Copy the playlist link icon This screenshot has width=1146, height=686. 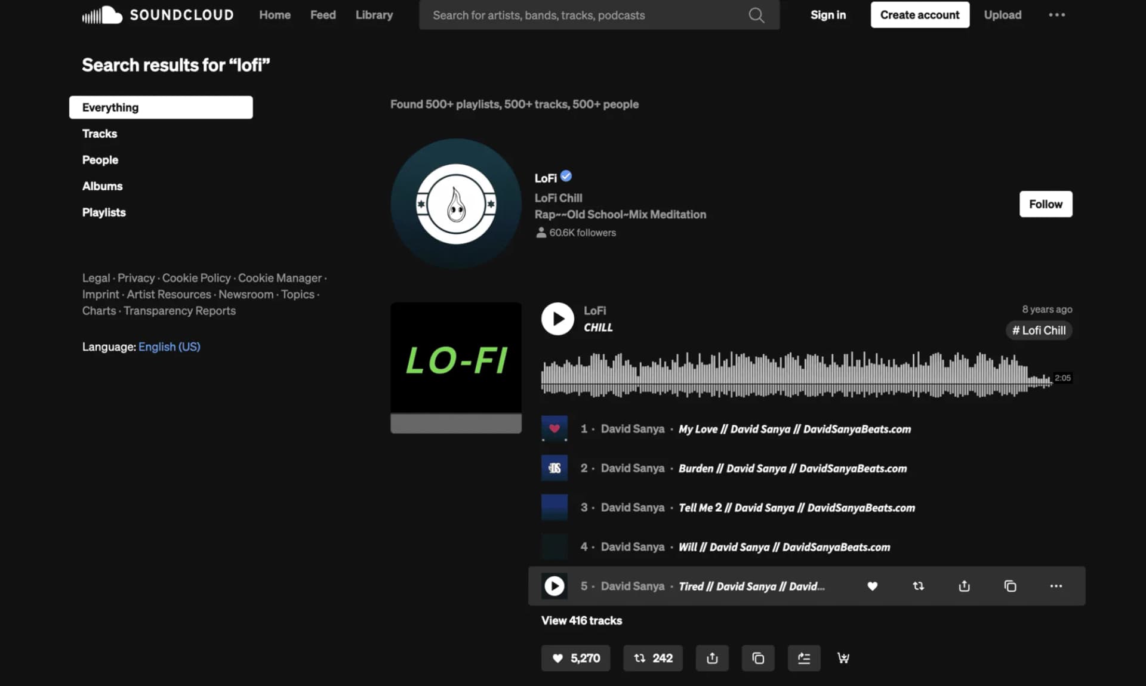point(758,658)
